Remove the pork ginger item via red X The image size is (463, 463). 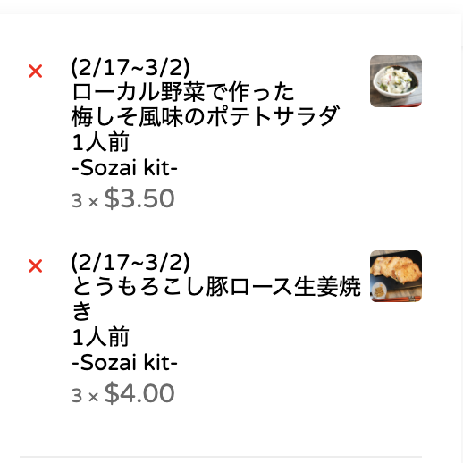(35, 265)
